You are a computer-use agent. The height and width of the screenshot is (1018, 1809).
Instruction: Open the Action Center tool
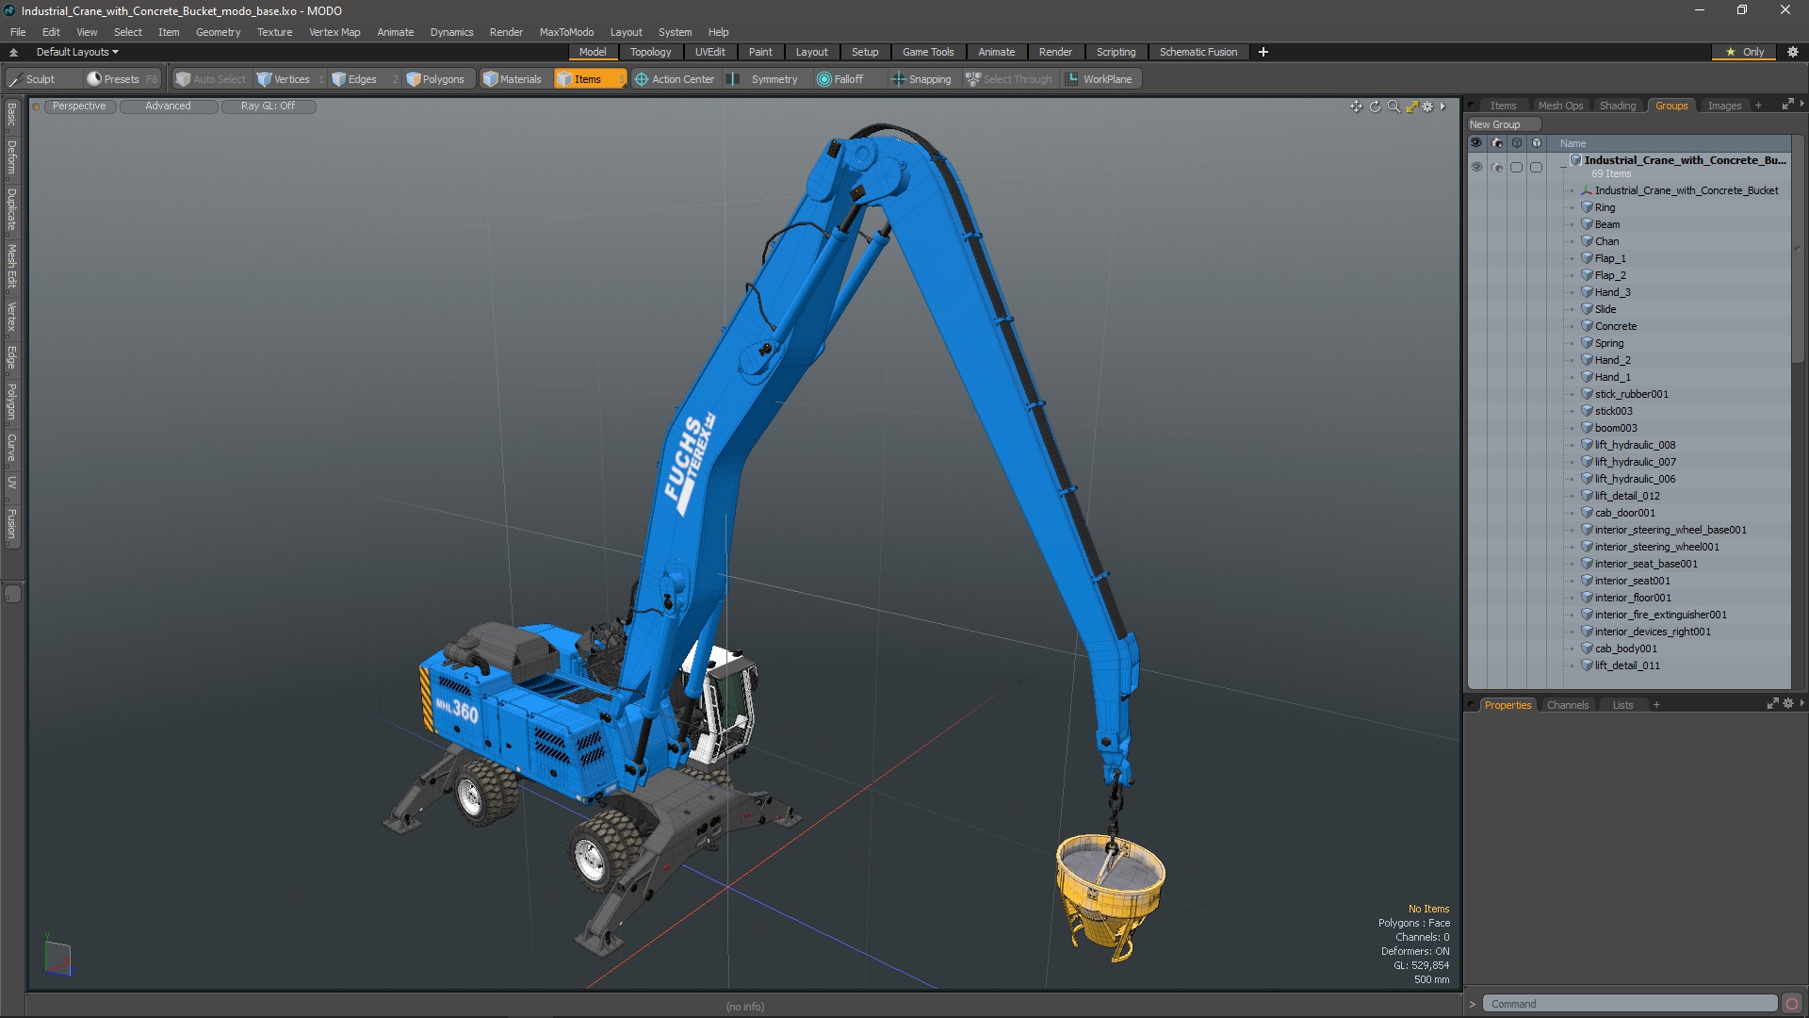tap(675, 79)
